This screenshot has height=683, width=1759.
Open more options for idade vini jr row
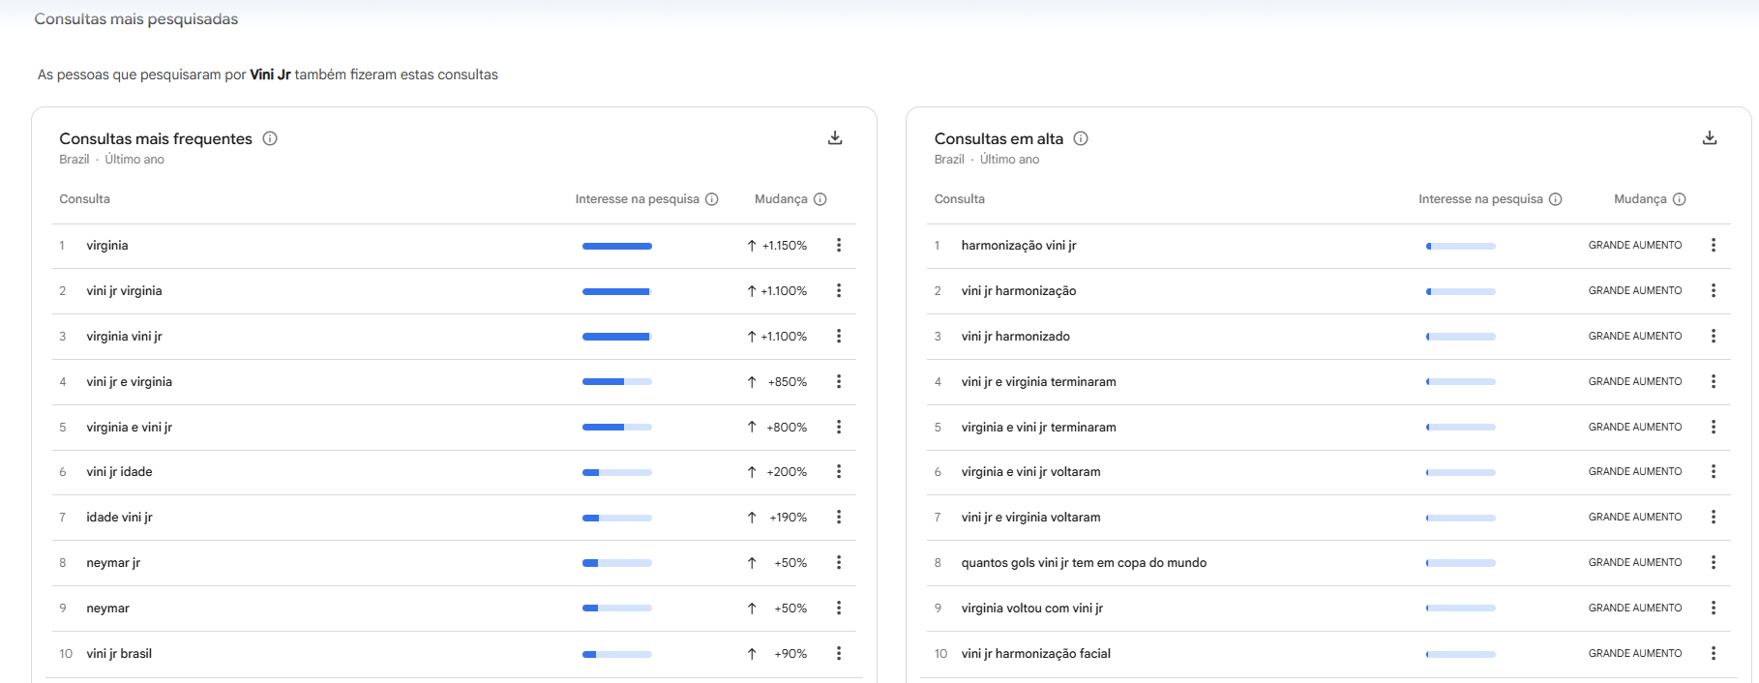[839, 517]
